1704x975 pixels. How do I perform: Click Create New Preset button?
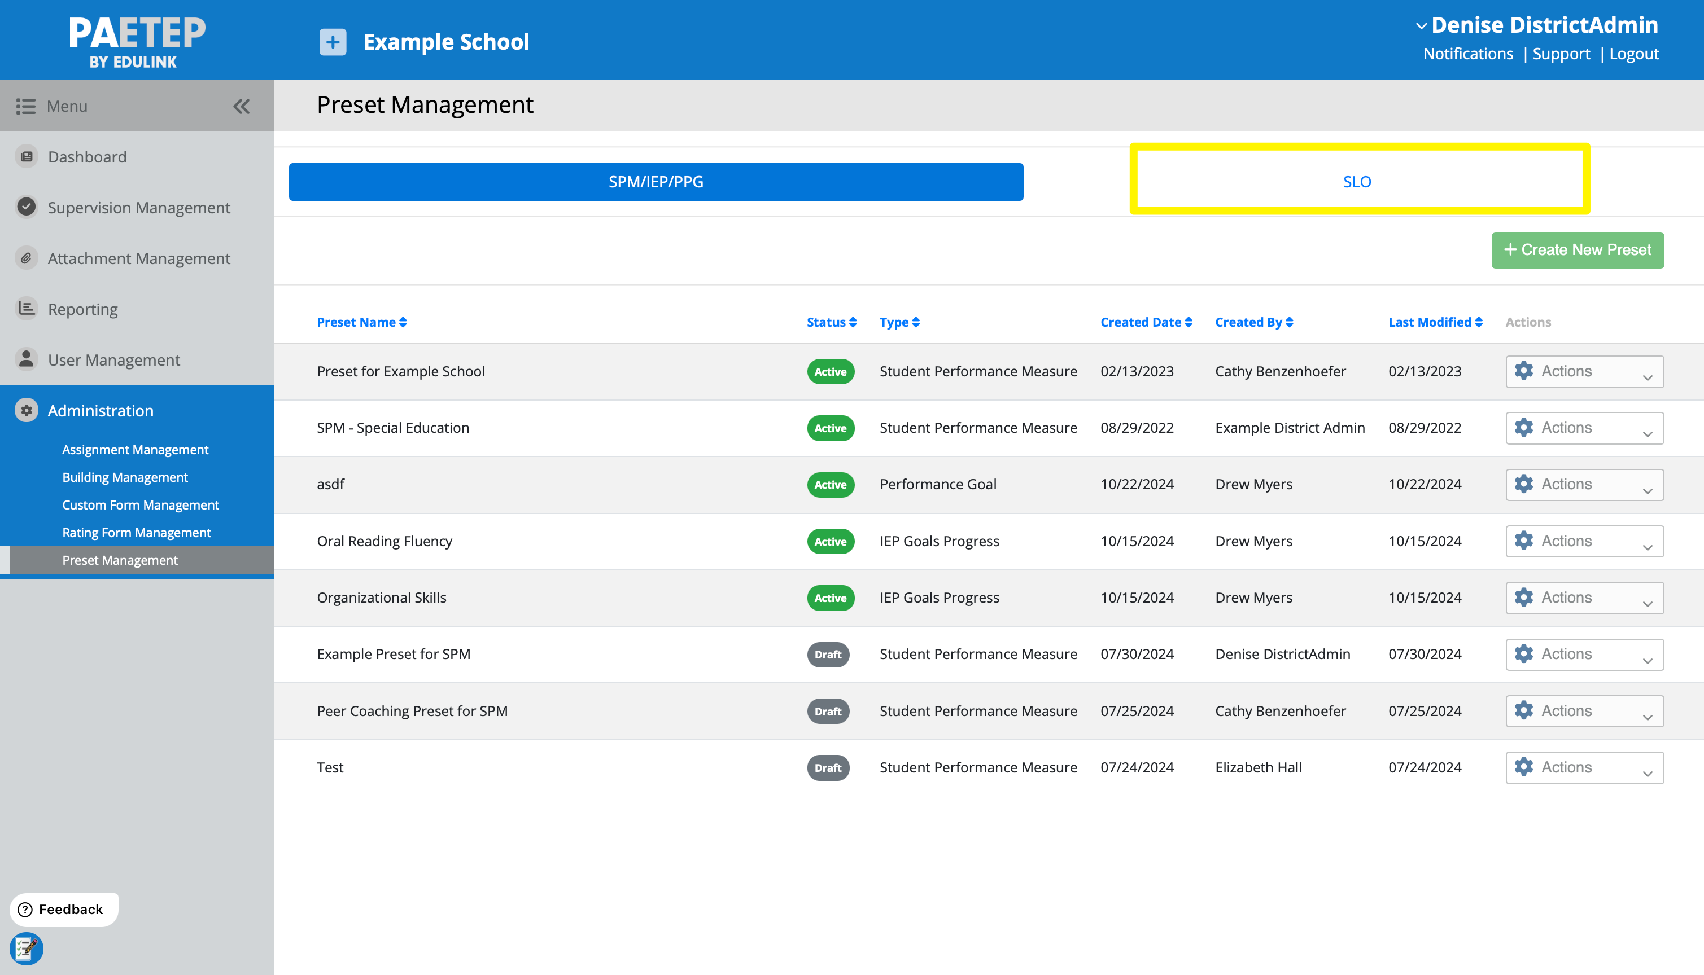point(1578,250)
